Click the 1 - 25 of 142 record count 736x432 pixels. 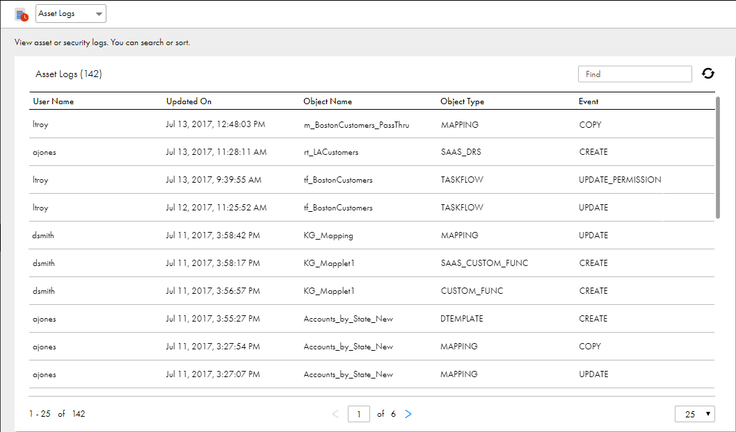(x=57, y=414)
